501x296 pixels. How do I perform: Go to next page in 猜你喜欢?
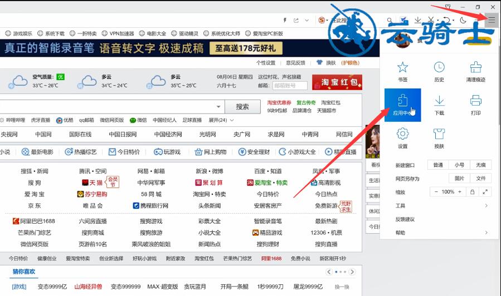pyautogui.click(x=352, y=272)
